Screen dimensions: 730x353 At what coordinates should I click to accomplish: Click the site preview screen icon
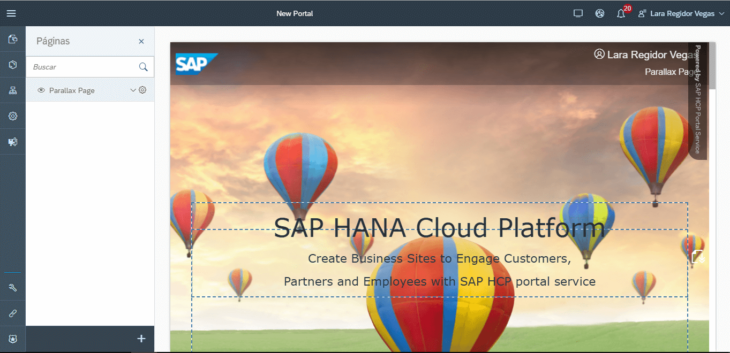pos(578,13)
